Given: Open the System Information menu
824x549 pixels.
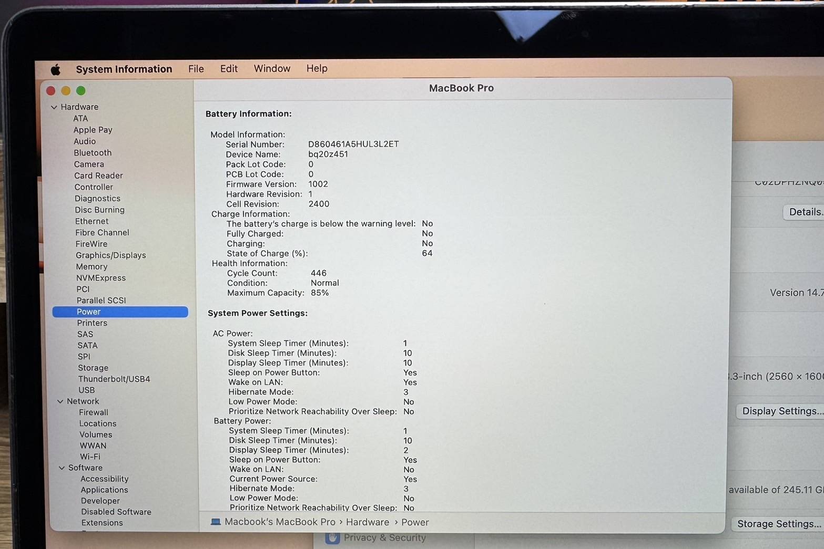Looking at the screenshot, I should click(124, 69).
